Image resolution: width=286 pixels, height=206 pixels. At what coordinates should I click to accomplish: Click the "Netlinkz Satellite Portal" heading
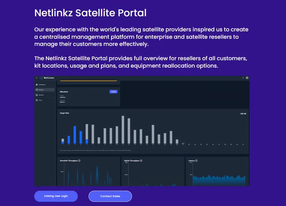[x=90, y=13]
